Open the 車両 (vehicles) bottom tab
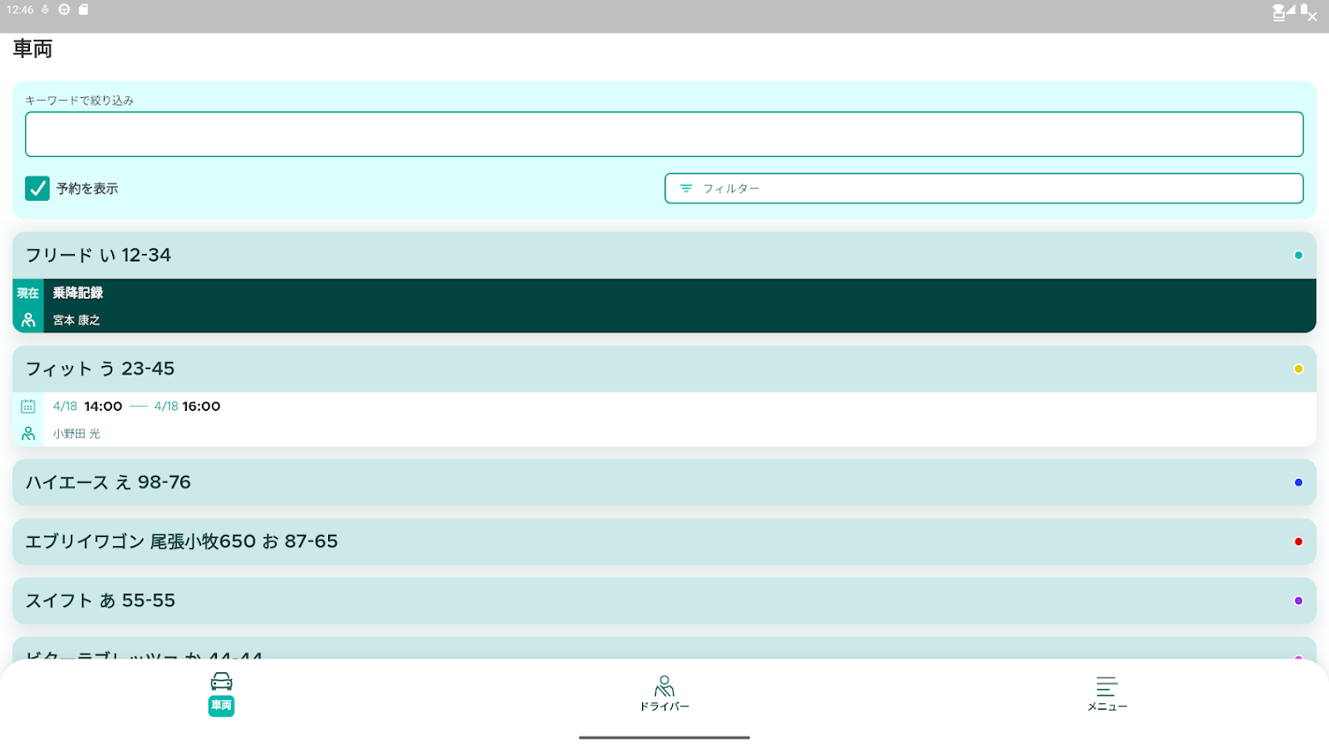 [x=221, y=693]
